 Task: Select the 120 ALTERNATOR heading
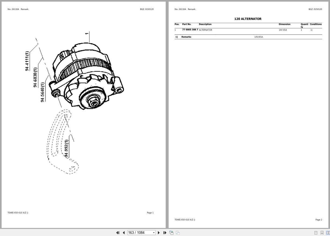248,19
